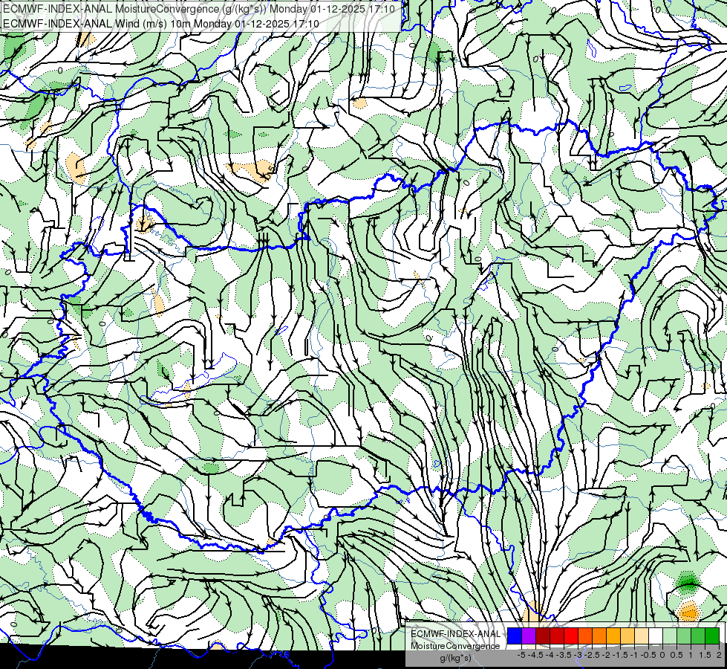Click the MoistureConvergence title line at the top
The height and width of the screenshot is (669, 727).
coord(199,9)
